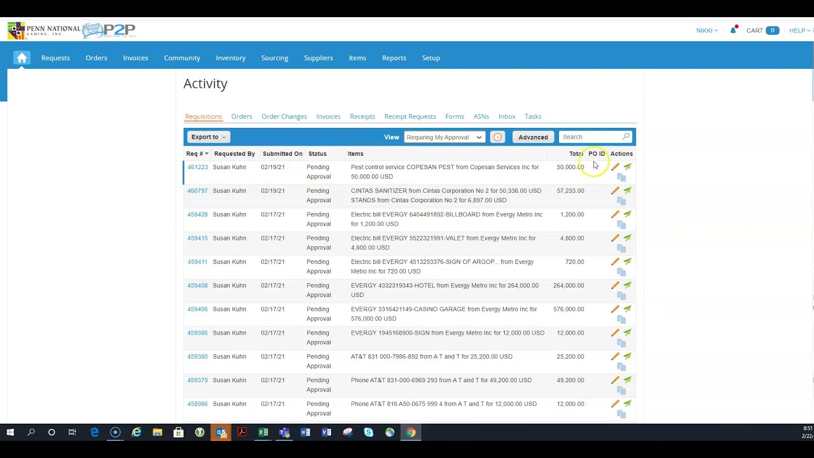Open Outlook from the taskbar
Screen dimensions: 814x458
(221, 433)
